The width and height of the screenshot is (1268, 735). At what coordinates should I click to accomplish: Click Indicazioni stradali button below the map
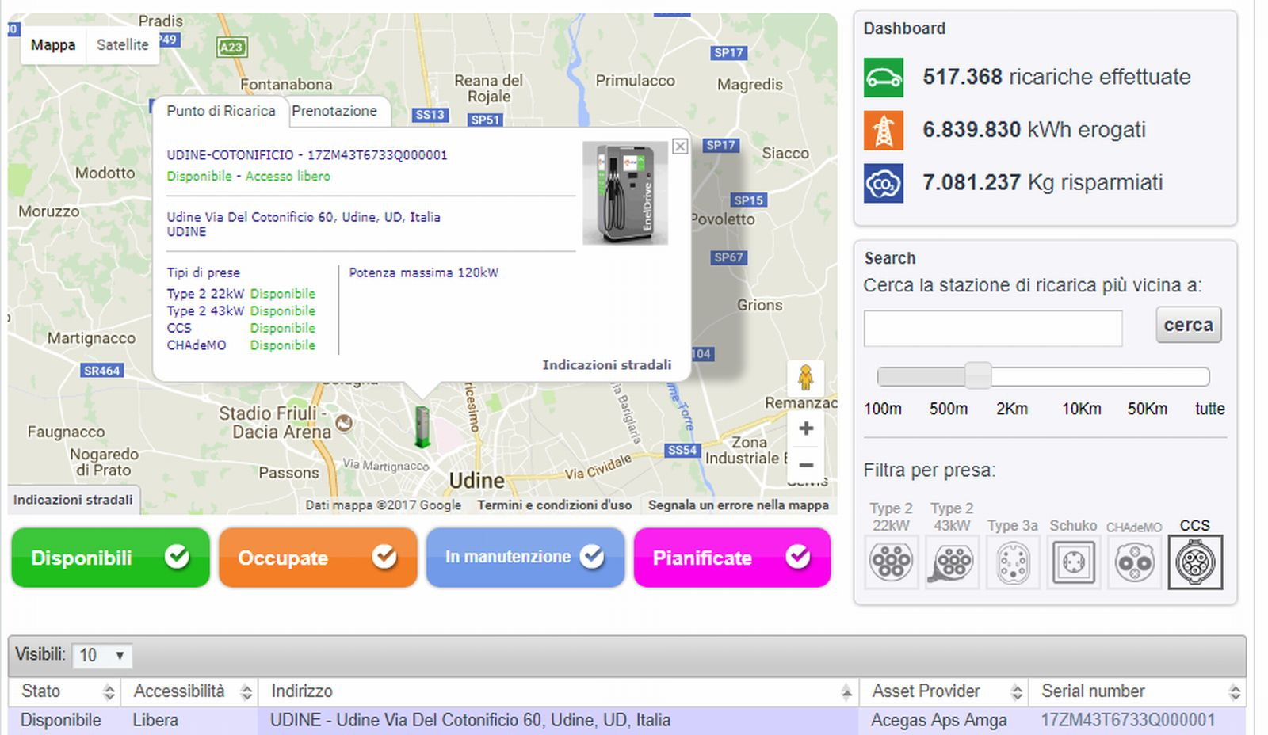point(73,500)
